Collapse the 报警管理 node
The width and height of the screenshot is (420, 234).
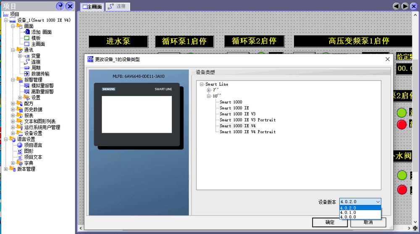pyautogui.click(x=13, y=79)
